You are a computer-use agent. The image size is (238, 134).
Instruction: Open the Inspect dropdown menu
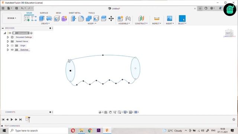point(157,23)
